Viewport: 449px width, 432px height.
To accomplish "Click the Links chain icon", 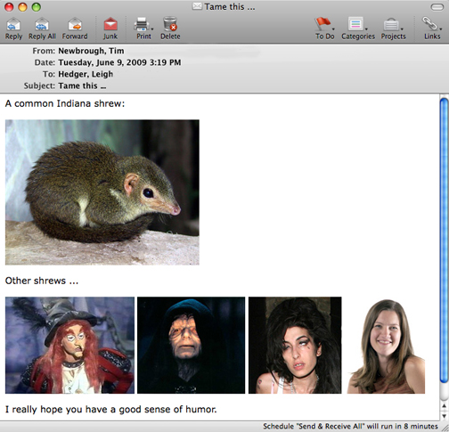I will point(429,24).
